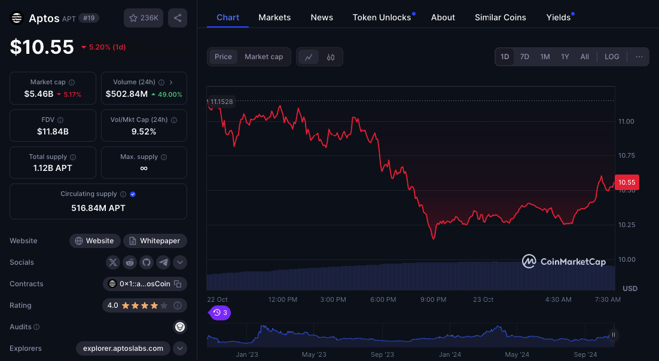This screenshot has height=361, width=659.
Task: Click the 9.52% Vol/Mkt Cap value
Action: coord(144,131)
